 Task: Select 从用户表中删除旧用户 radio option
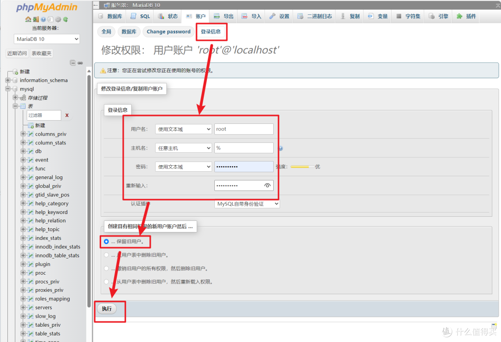point(107,255)
